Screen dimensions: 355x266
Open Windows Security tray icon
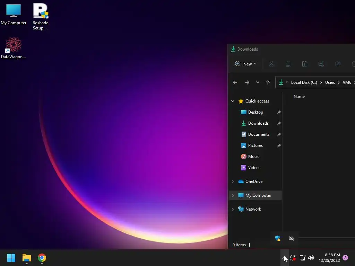point(278,238)
